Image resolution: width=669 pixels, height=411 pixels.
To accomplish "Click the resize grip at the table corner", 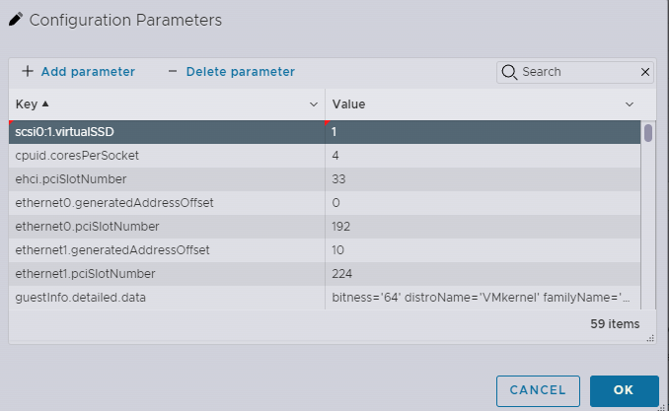I will point(650,338).
